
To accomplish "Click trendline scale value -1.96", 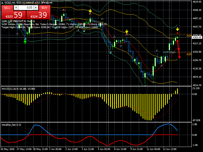I will pos(195,145).
